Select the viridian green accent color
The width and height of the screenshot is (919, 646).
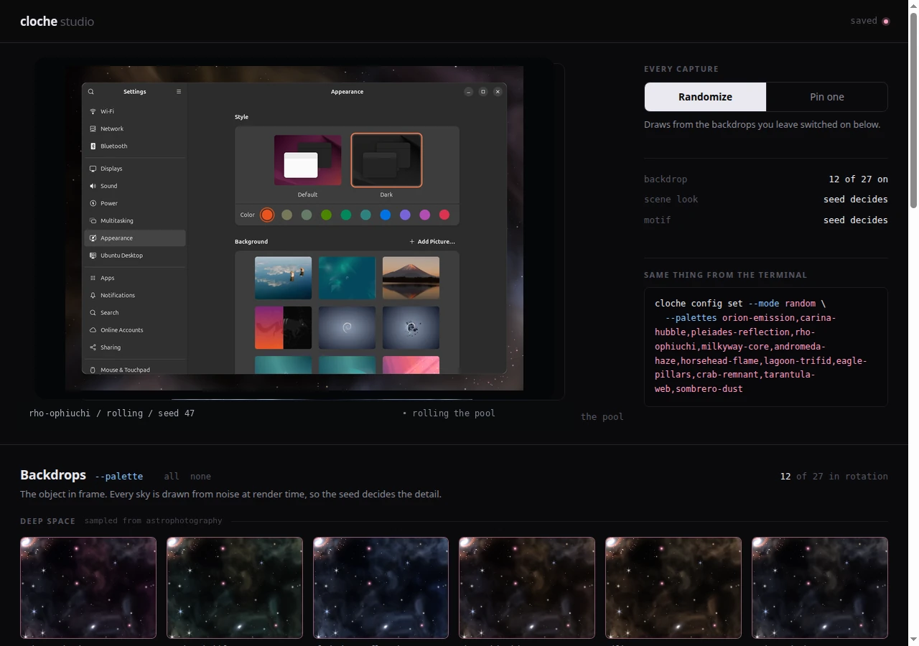(x=346, y=215)
